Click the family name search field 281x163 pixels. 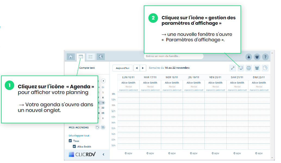pos(173,56)
